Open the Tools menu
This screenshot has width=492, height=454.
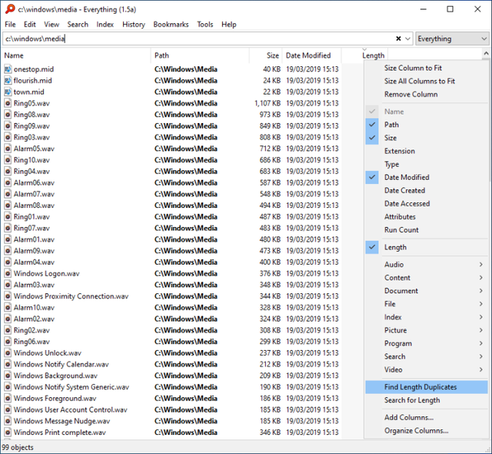(x=205, y=25)
